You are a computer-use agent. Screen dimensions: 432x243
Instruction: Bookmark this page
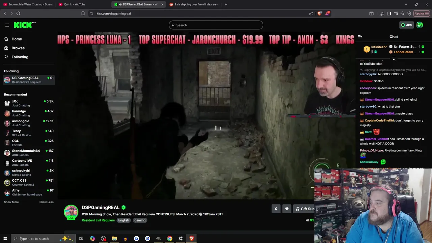click(83, 13)
